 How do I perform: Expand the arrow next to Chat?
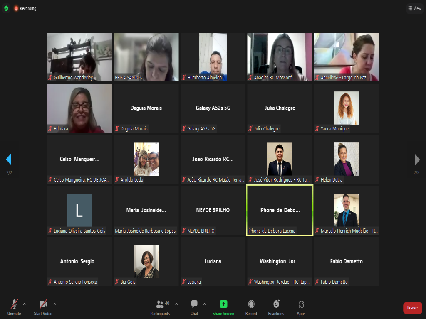click(x=204, y=304)
